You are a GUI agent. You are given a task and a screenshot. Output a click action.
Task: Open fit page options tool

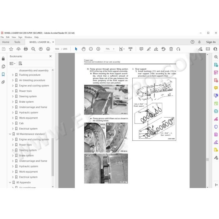click(x=122, y=49)
